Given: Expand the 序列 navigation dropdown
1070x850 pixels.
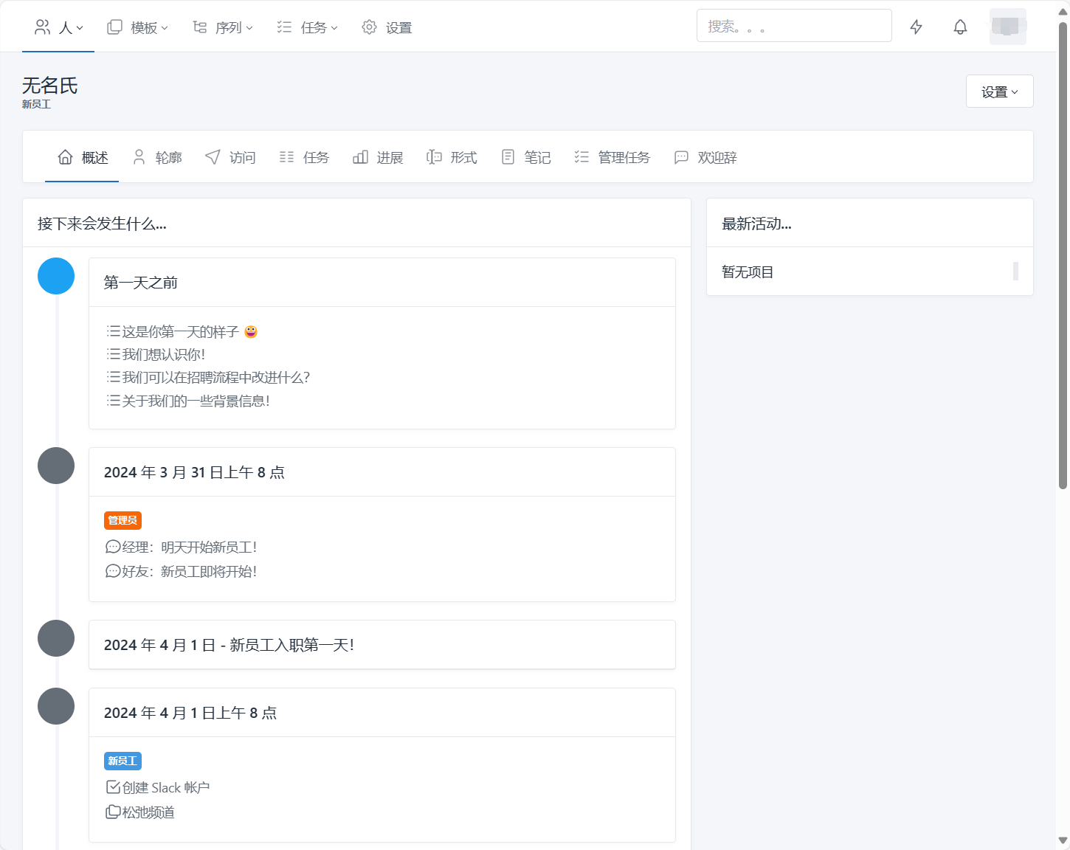Looking at the screenshot, I should [223, 27].
